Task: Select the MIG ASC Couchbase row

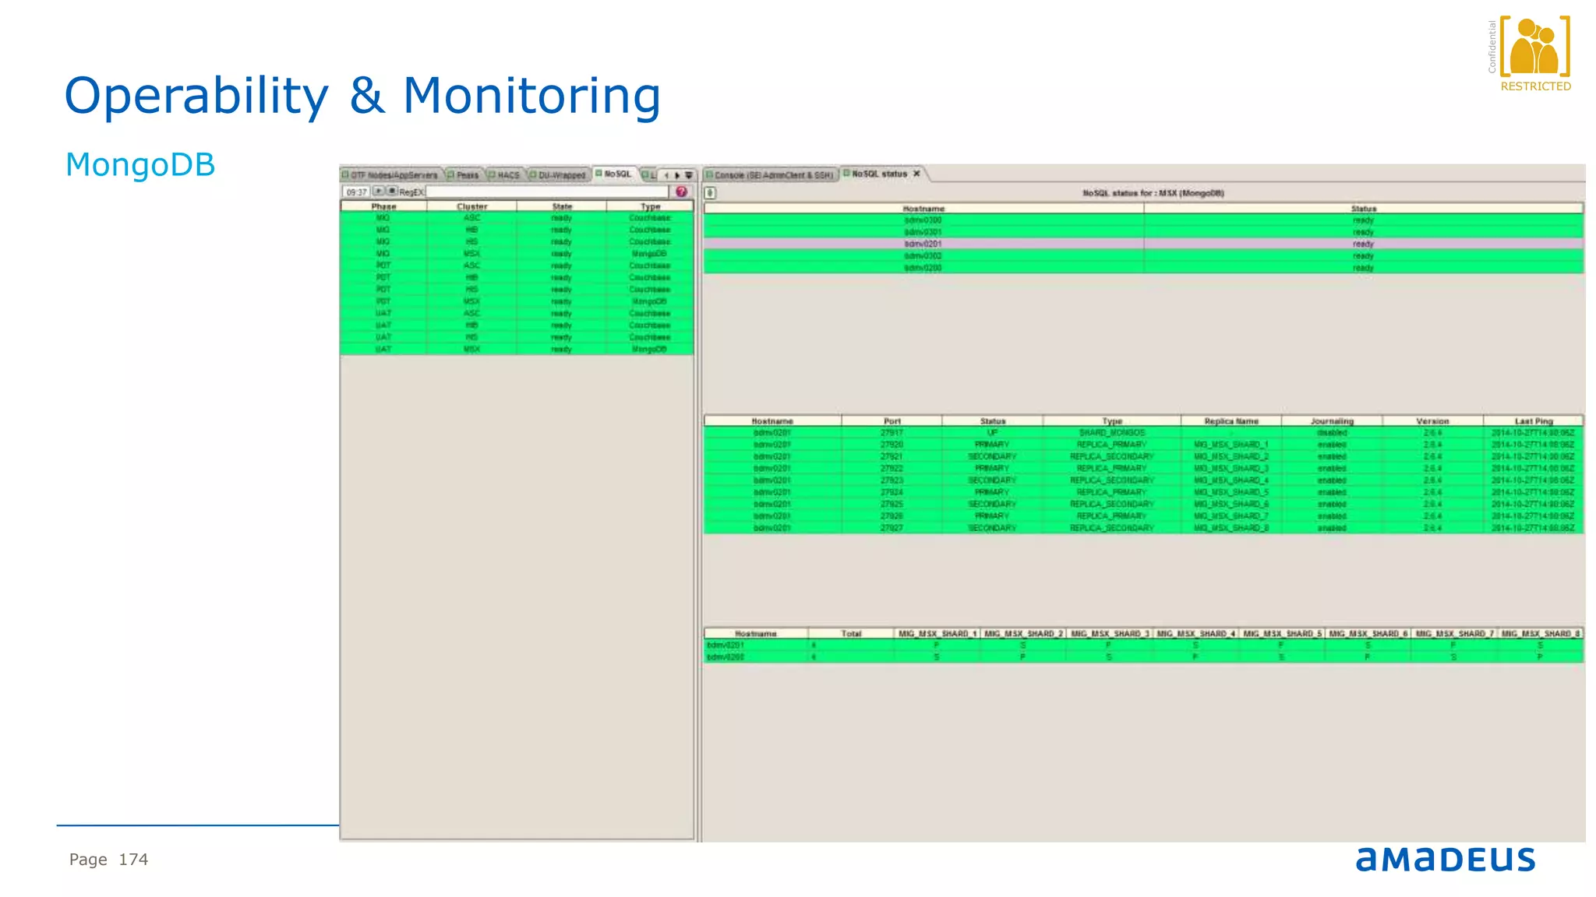Action: [517, 218]
